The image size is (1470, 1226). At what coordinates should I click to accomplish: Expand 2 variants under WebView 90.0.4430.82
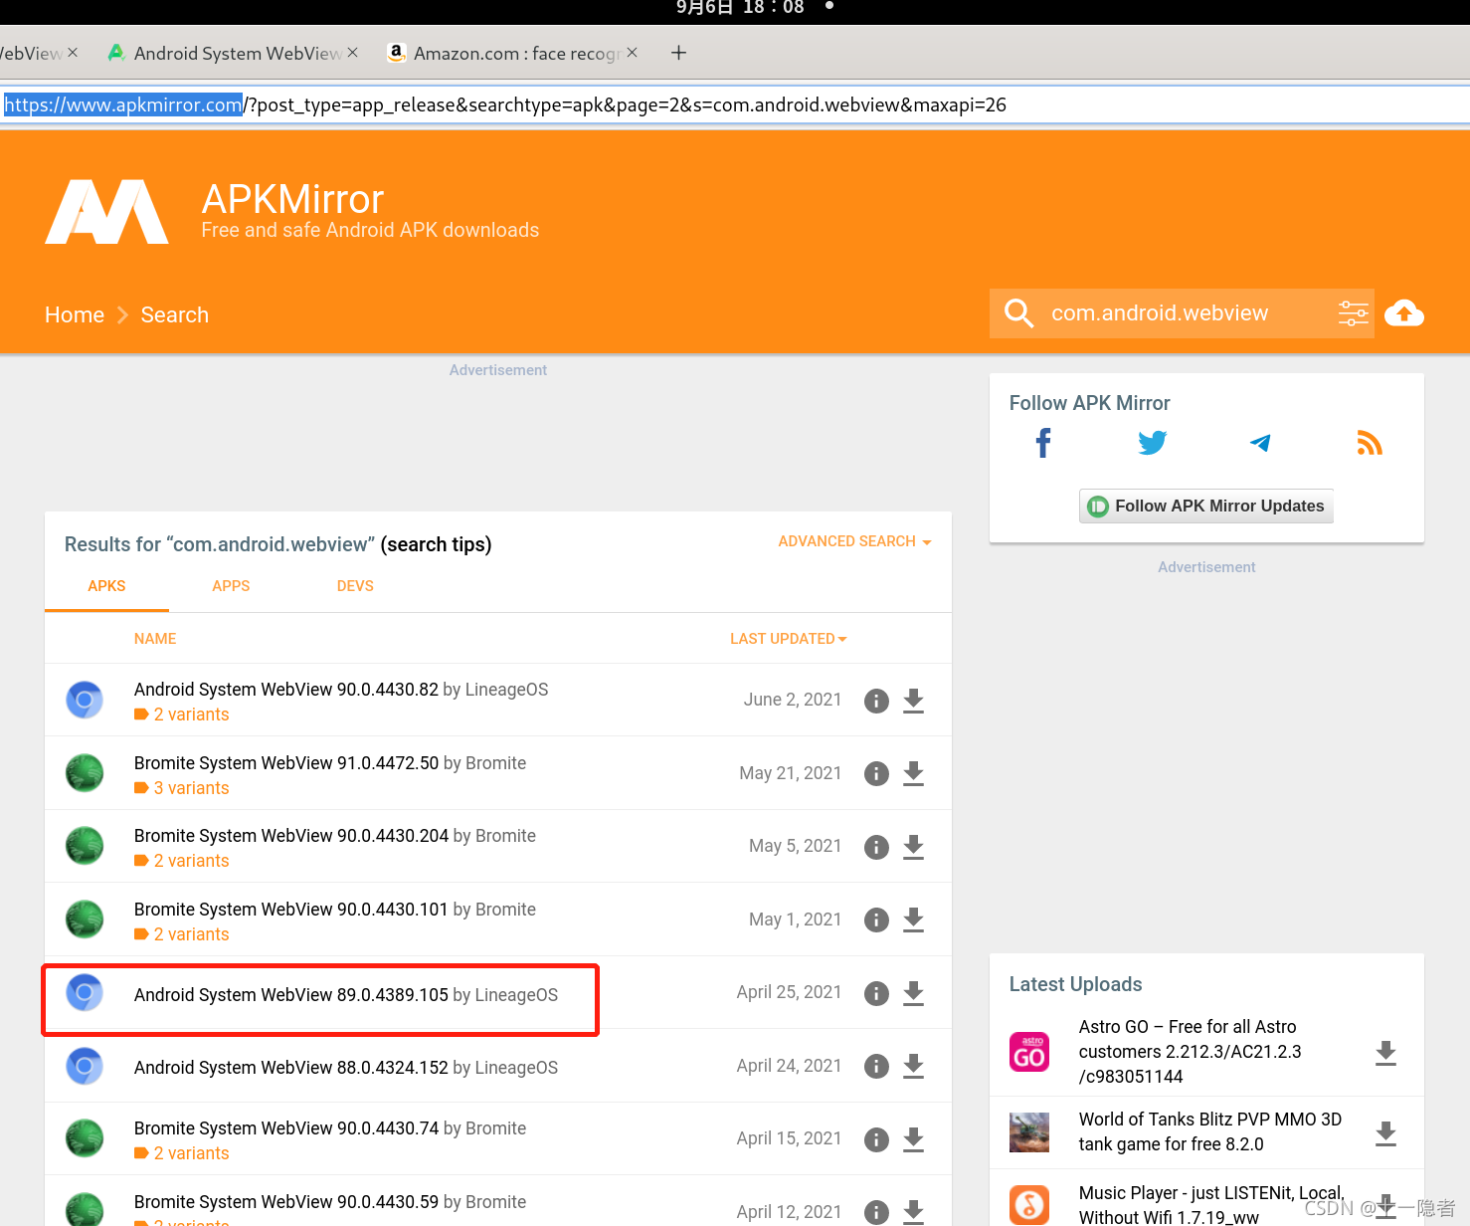[x=182, y=715]
